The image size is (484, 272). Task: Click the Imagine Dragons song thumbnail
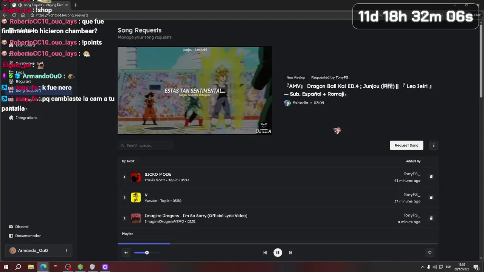(136, 218)
